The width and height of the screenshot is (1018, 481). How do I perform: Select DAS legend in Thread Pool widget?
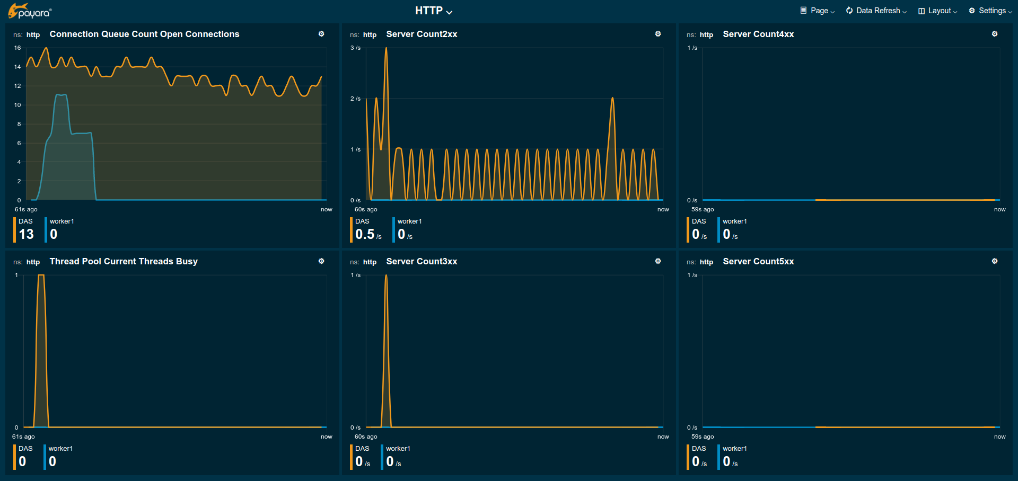click(23, 457)
